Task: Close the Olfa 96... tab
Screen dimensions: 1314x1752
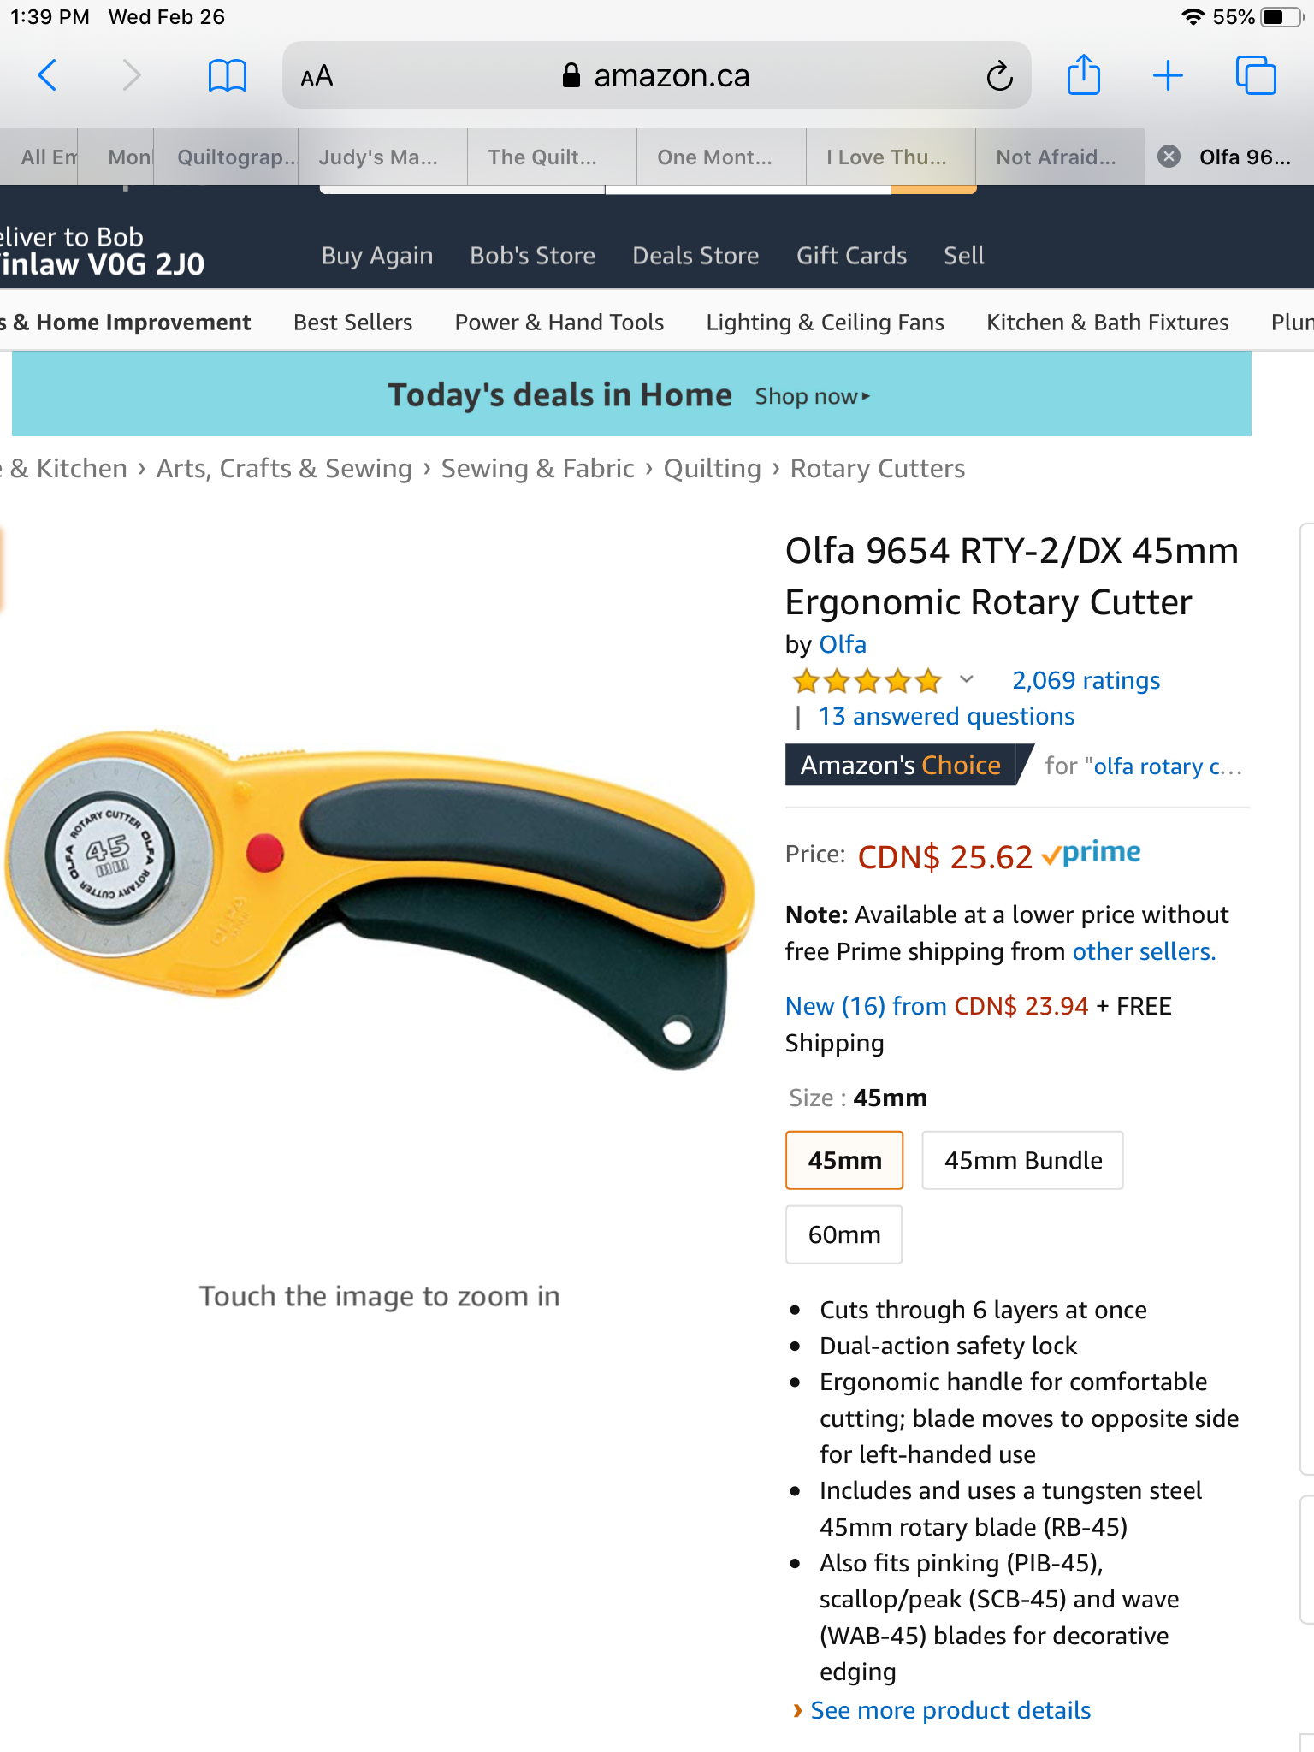Action: [1169, 157]
